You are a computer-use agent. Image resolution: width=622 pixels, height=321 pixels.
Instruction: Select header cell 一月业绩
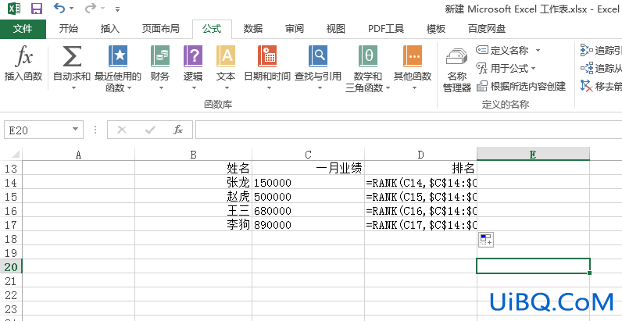point(308,168)
